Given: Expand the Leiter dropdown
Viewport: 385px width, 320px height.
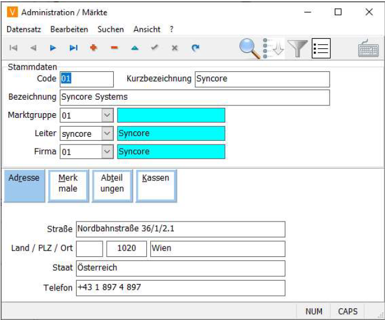Looking at the screenshot, I should pyautogui.click(x=107, y=134).
